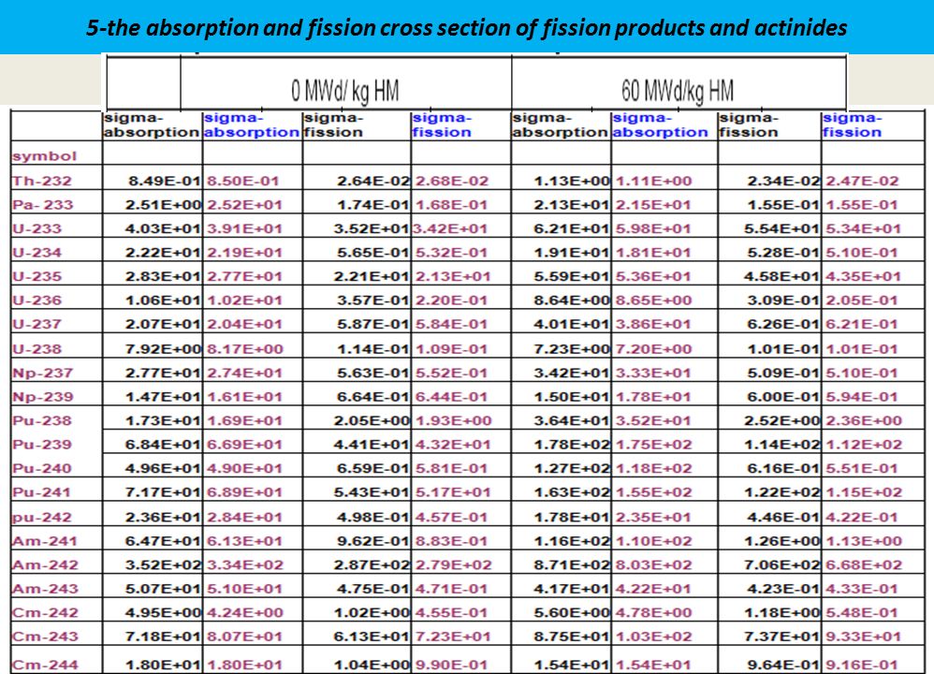Click the Am-243 row label
The width and height of the screenshot is (934, 674).
pos(45,589)
